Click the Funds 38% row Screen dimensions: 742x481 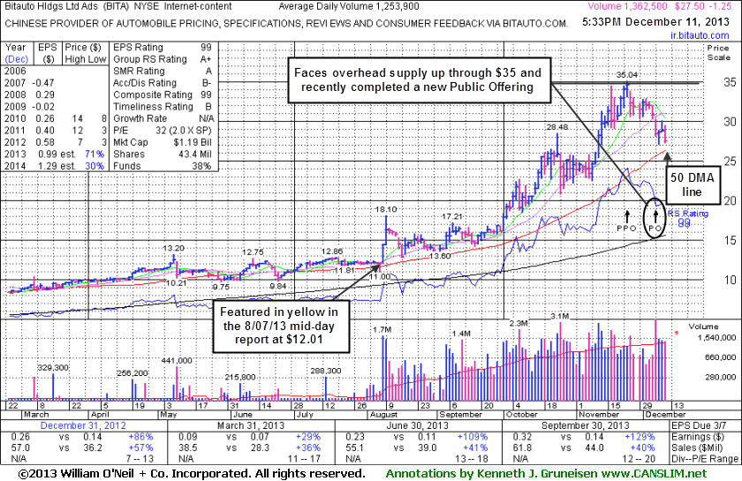click(163, 166)
